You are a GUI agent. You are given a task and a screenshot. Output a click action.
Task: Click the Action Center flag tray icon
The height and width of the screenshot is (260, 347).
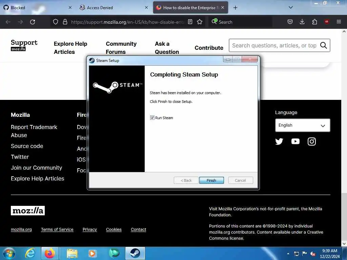[x=305, y=253]
